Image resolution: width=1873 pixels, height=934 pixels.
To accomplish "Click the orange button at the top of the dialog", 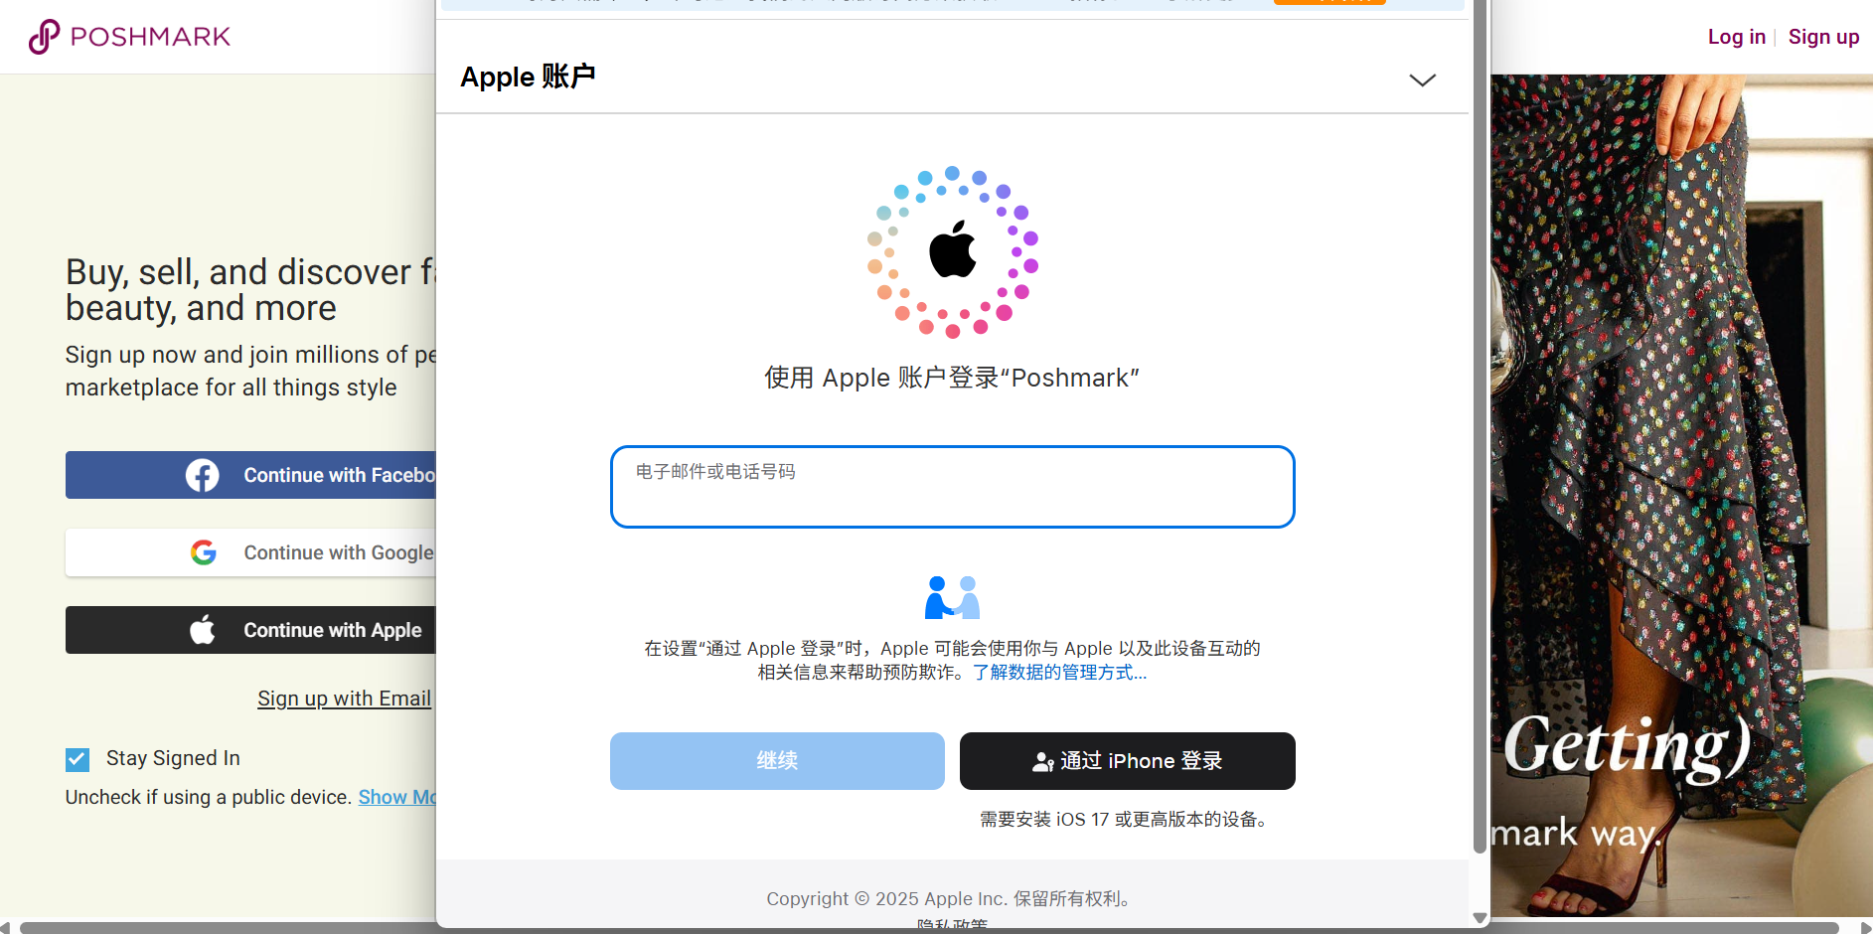I will click(x=1329, y=3).
